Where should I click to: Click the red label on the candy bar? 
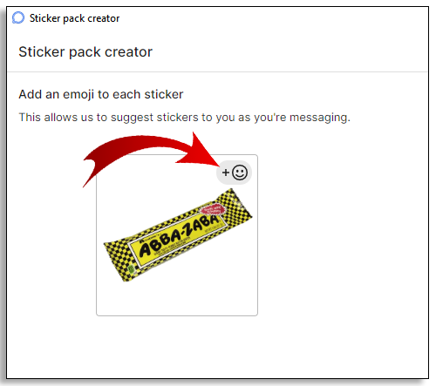[212, 209]
